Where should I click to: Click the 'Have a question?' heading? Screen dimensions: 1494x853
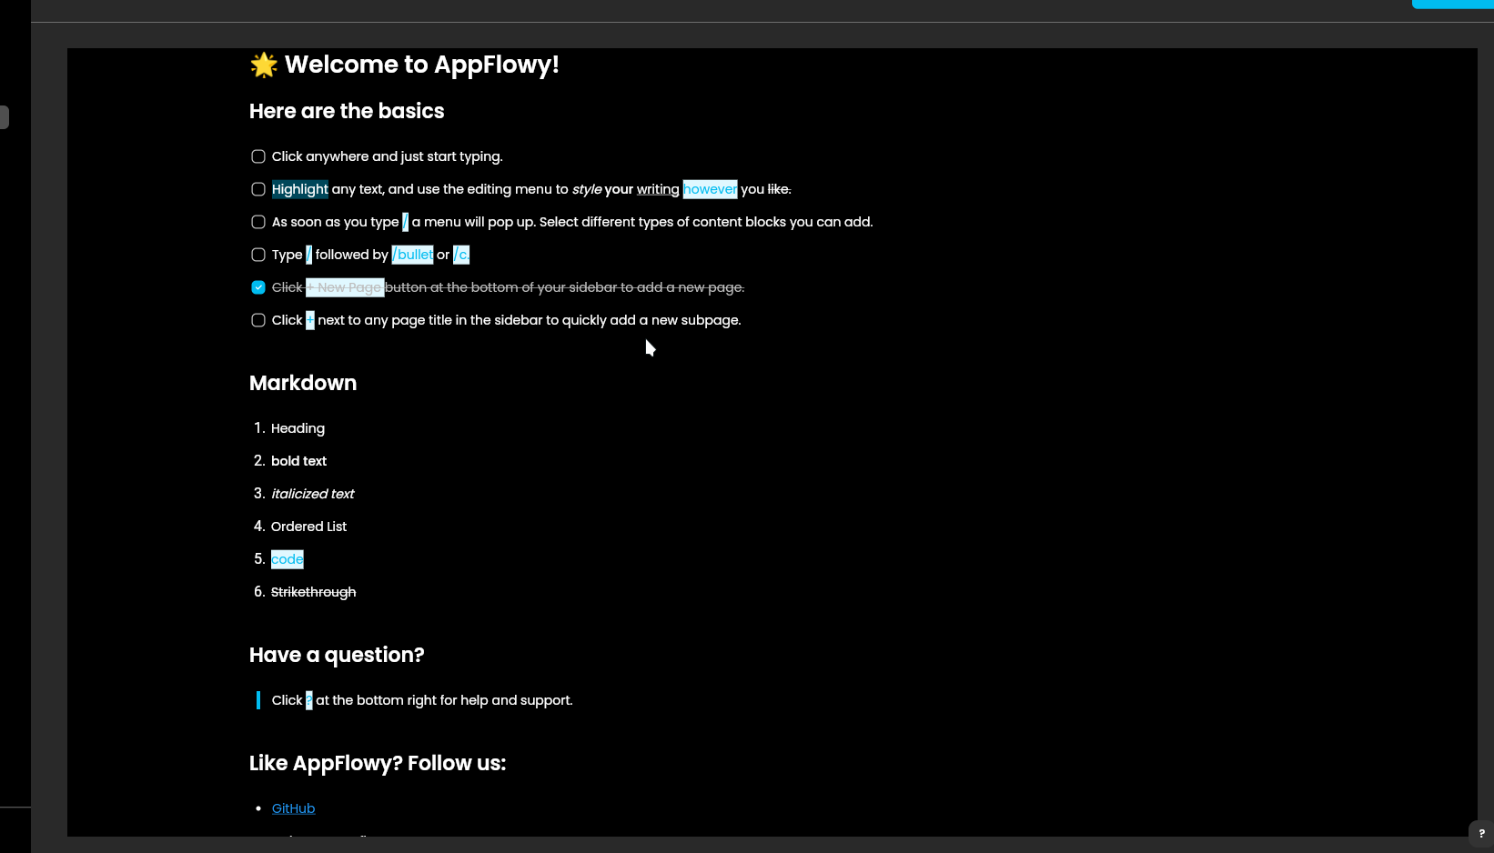click(337, 655)
